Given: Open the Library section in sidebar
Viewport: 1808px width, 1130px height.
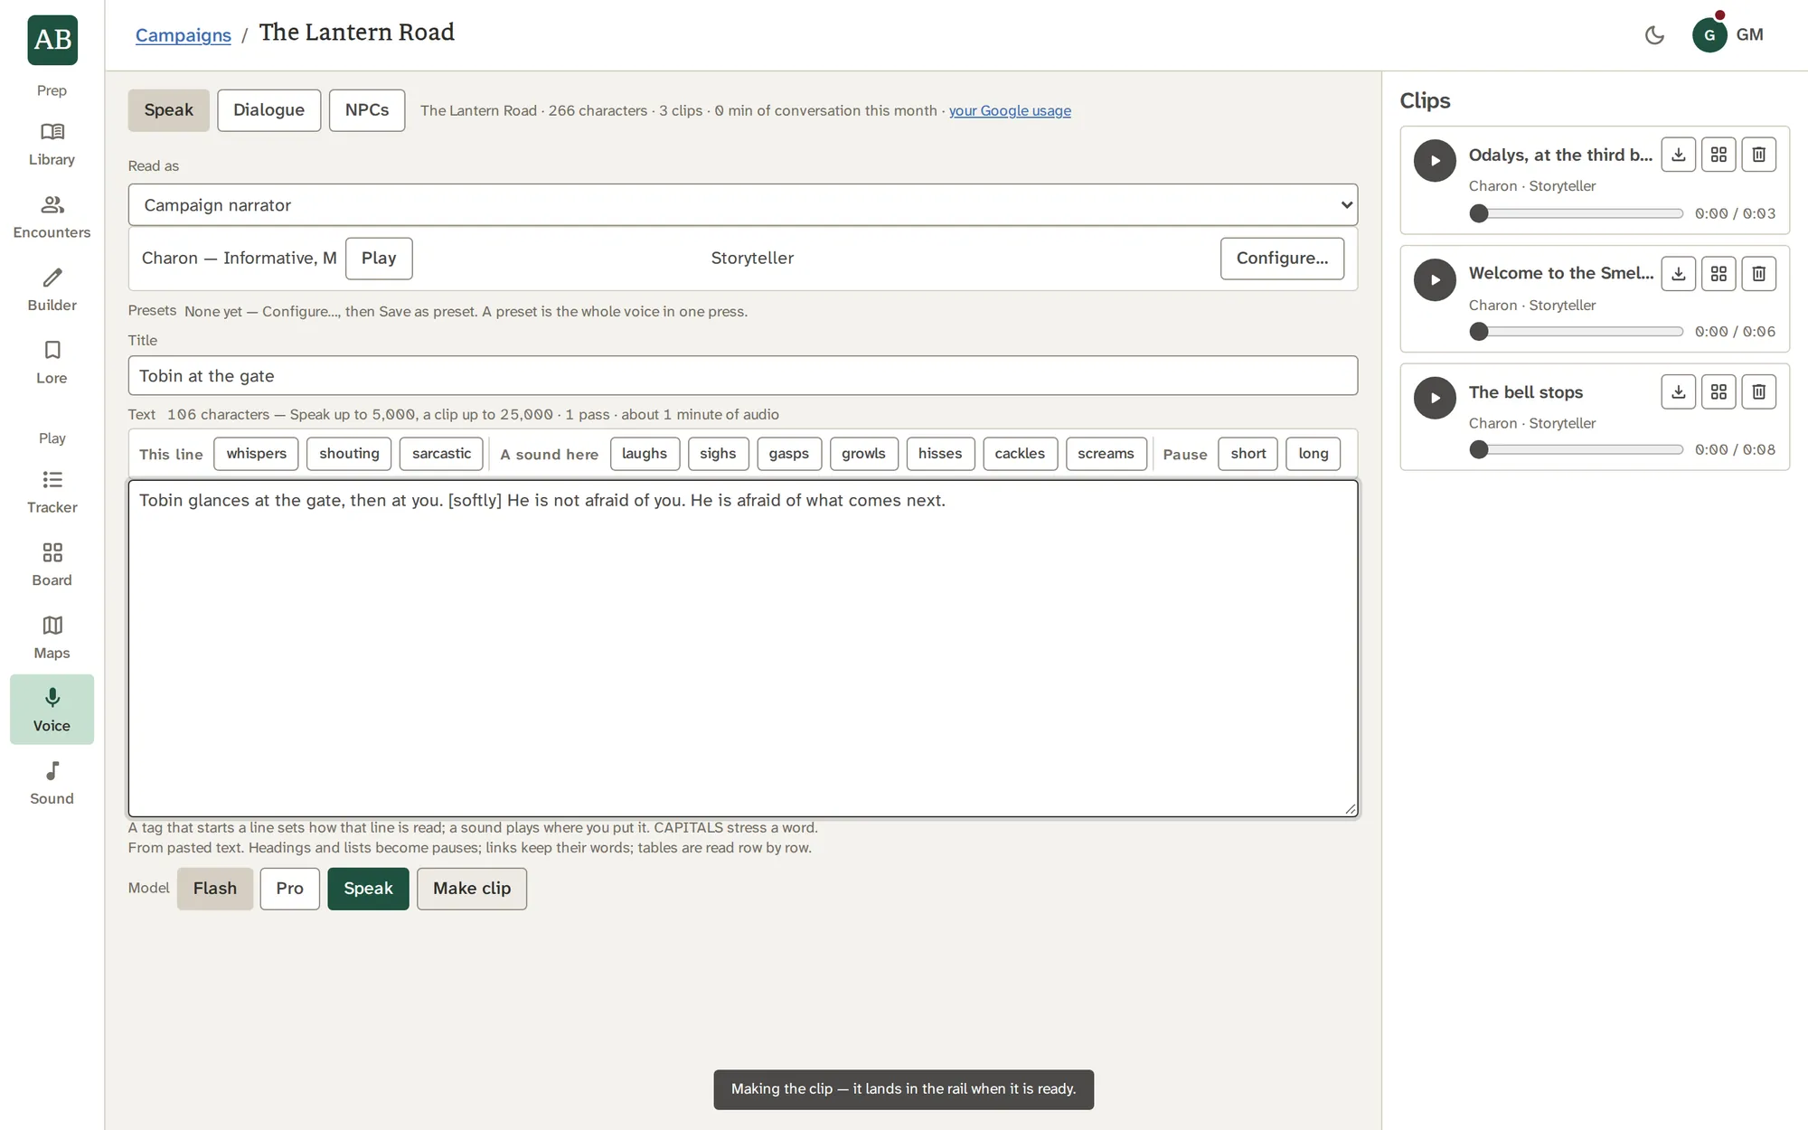Looking at the screenshot, I should click(x=52, y=145).
